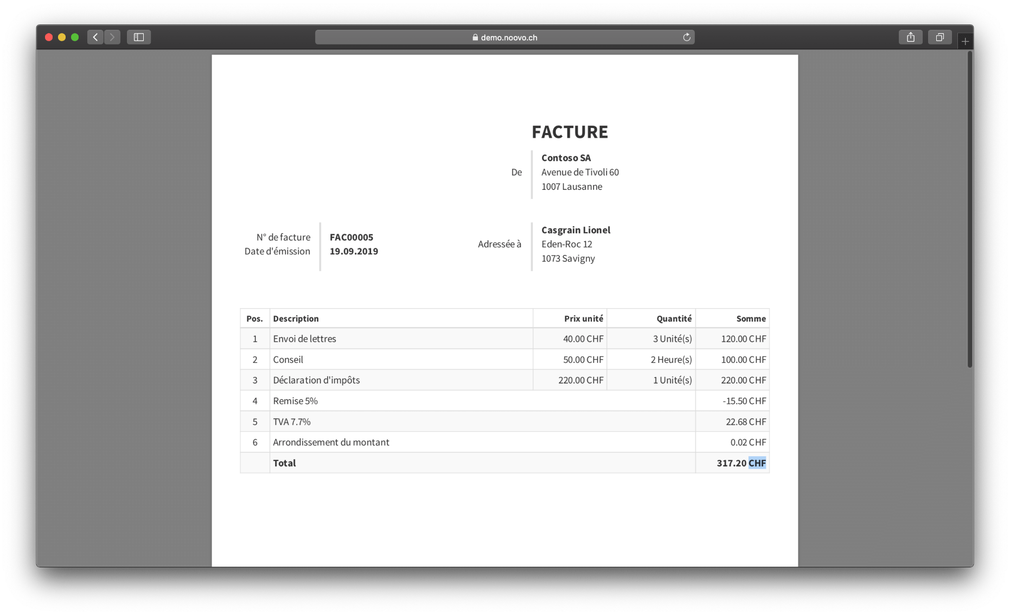
Task: Go back to the previous page
Action: [x=95, y=37]
